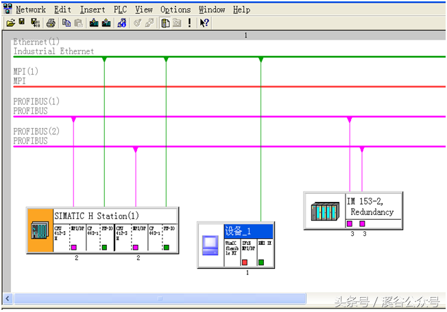Click the PROFIBUS(1) subnet label

(36, 101)
